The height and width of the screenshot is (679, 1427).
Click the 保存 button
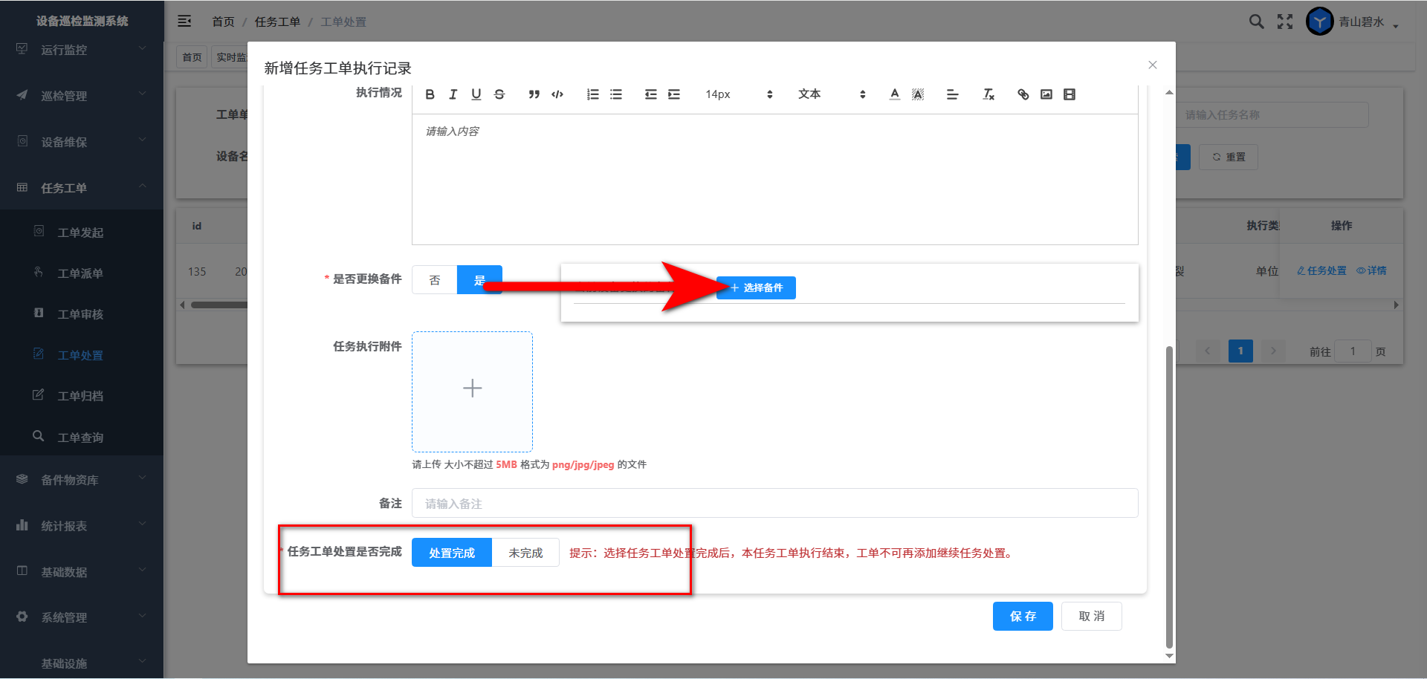coord(1023,616)
